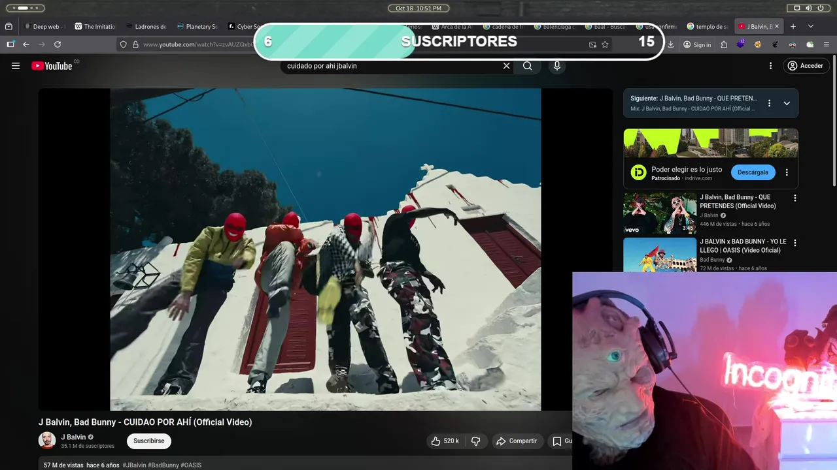Show site security padlock info
The height and width of the screenshot is (470, 837).
(135, 44)
